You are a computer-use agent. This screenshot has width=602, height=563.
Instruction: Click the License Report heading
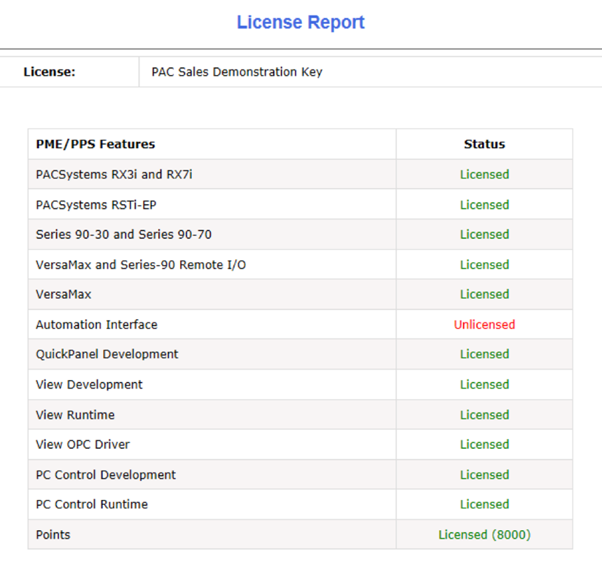(301, 22)
